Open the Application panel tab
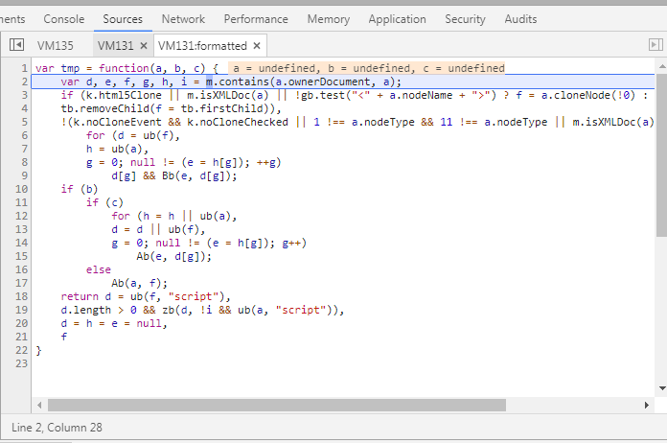667x443 pixels. (397, 19)
